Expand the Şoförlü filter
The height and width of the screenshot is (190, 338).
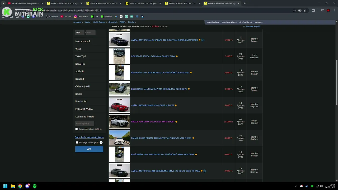coord(89,72)
